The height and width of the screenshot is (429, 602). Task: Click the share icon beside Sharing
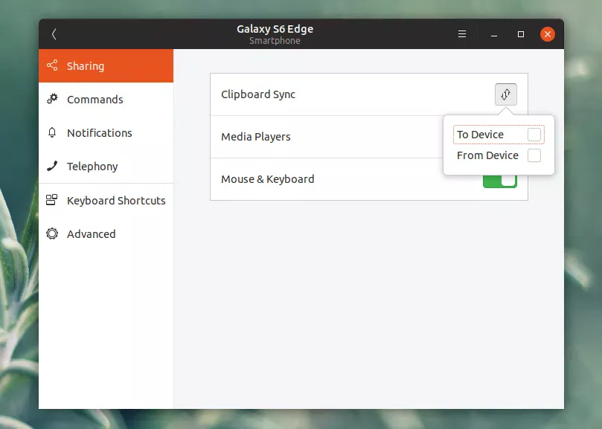click(52, 66)
